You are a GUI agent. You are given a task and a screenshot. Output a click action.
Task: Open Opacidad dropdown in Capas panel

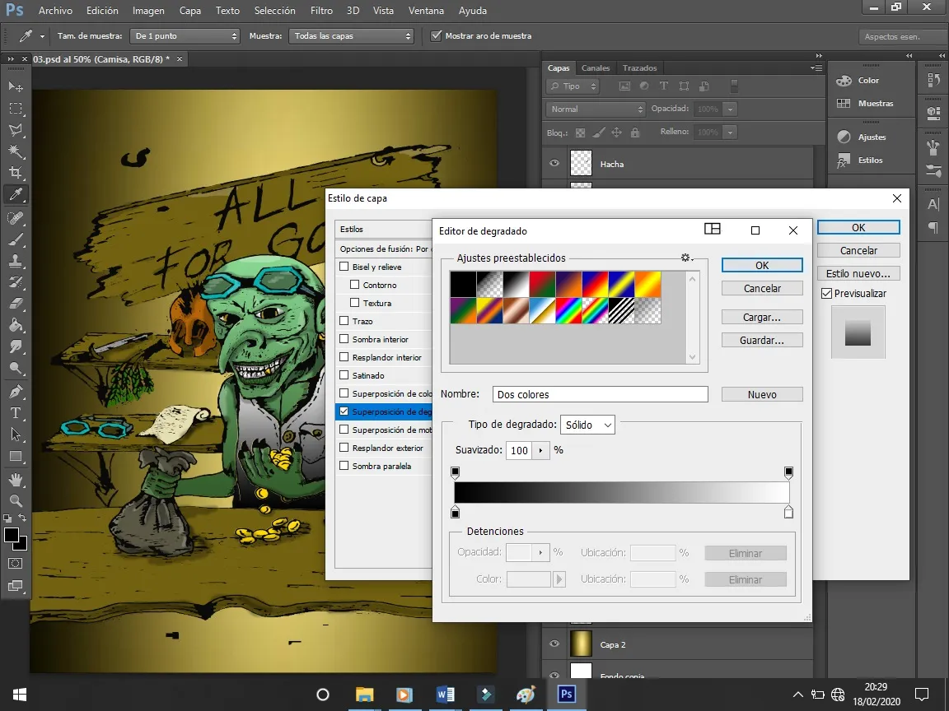pos(731,109)
